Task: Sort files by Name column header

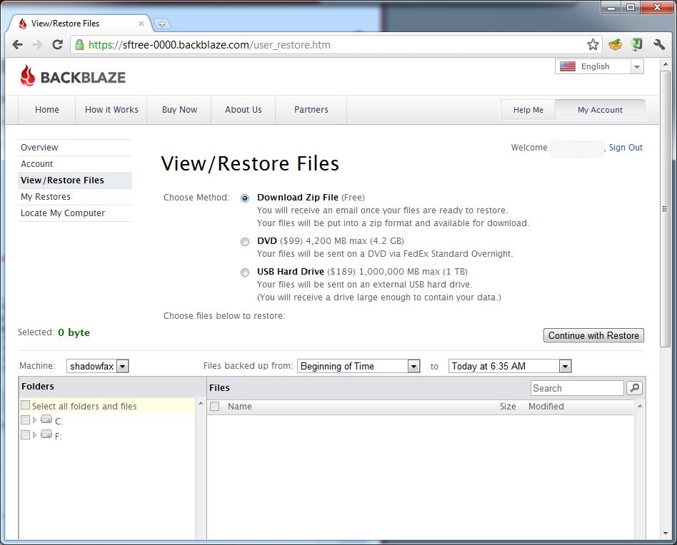Action: (240, 406)
